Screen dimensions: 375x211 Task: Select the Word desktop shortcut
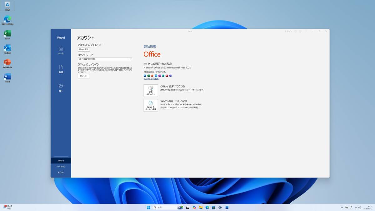(7, 78)
